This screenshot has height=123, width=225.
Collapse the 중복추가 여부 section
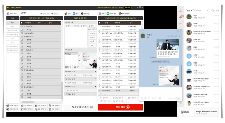(95, 87)
